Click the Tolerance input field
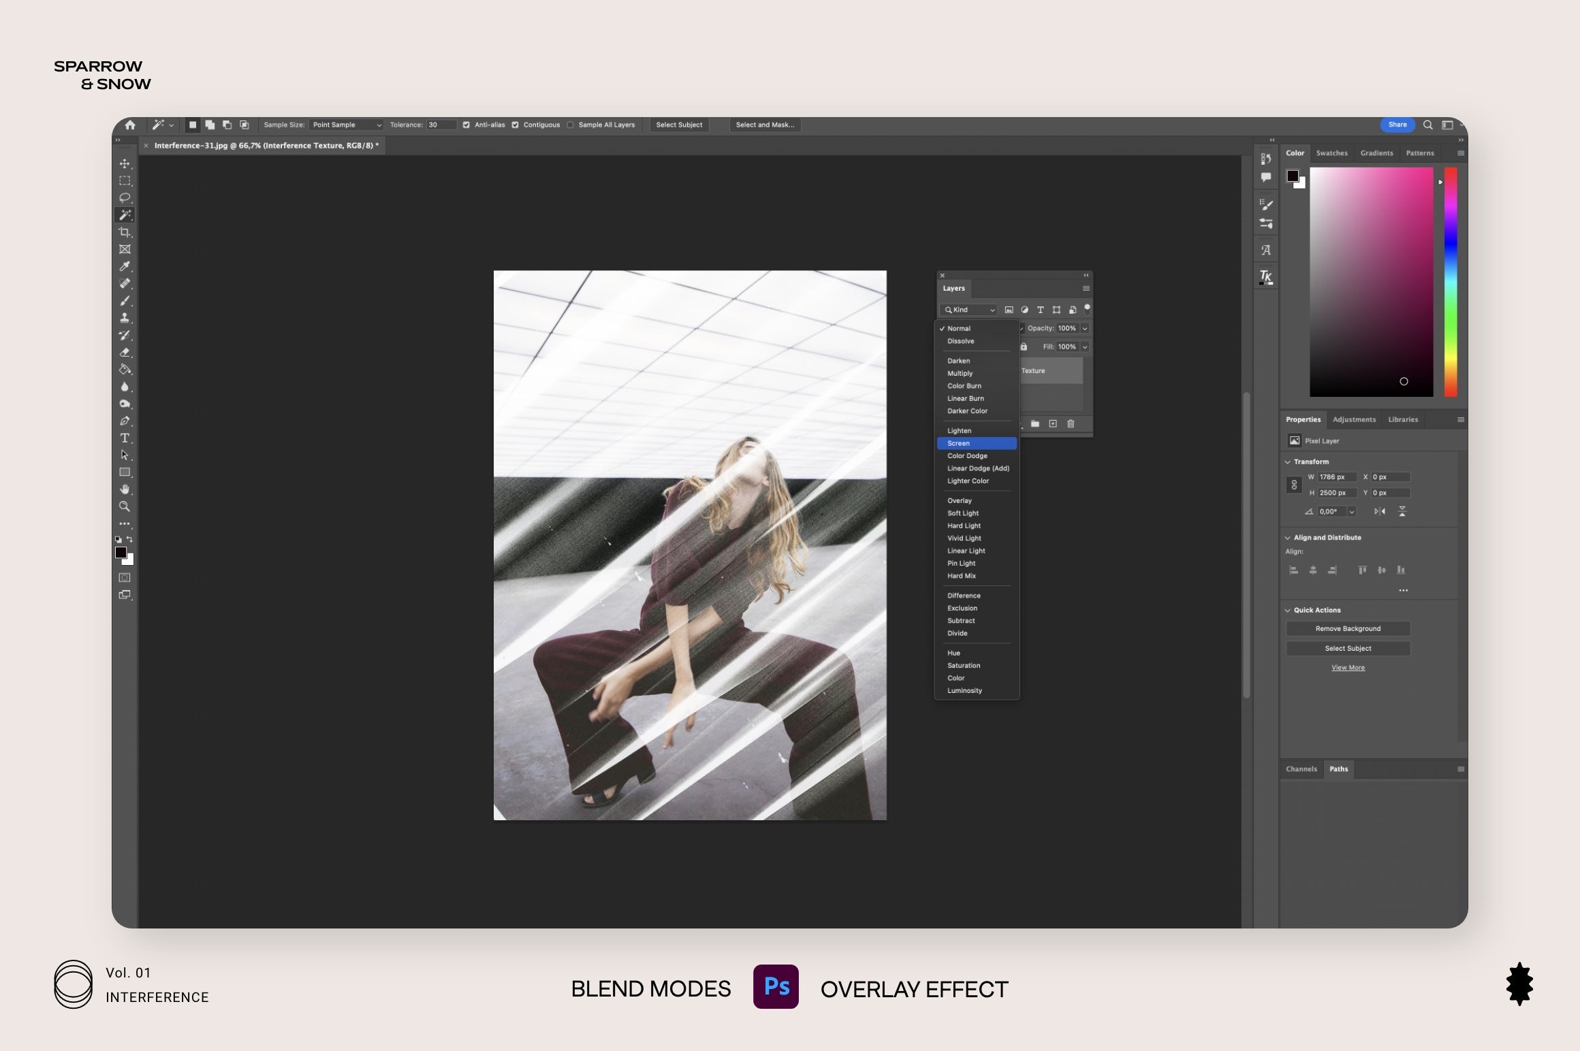Screen dimensions: 1580x1051 (x=441, y=125)
